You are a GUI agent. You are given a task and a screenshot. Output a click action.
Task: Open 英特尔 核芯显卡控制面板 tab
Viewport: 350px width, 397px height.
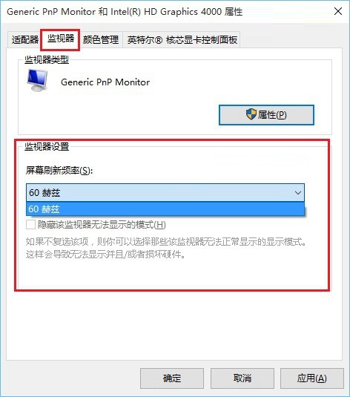tap(182, 39)
